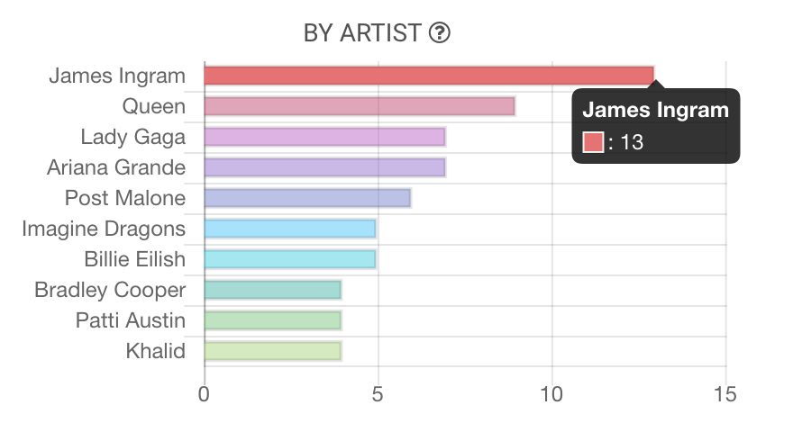Click the Post Malone bar
The width and height of the screenshot is (793, 441).
coord(307,198)
